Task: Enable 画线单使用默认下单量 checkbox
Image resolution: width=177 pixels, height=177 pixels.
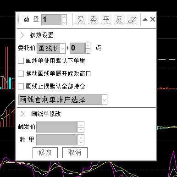Action: (21, 61)
